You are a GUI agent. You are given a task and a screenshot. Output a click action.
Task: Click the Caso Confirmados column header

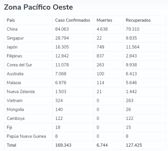point(73,20)
